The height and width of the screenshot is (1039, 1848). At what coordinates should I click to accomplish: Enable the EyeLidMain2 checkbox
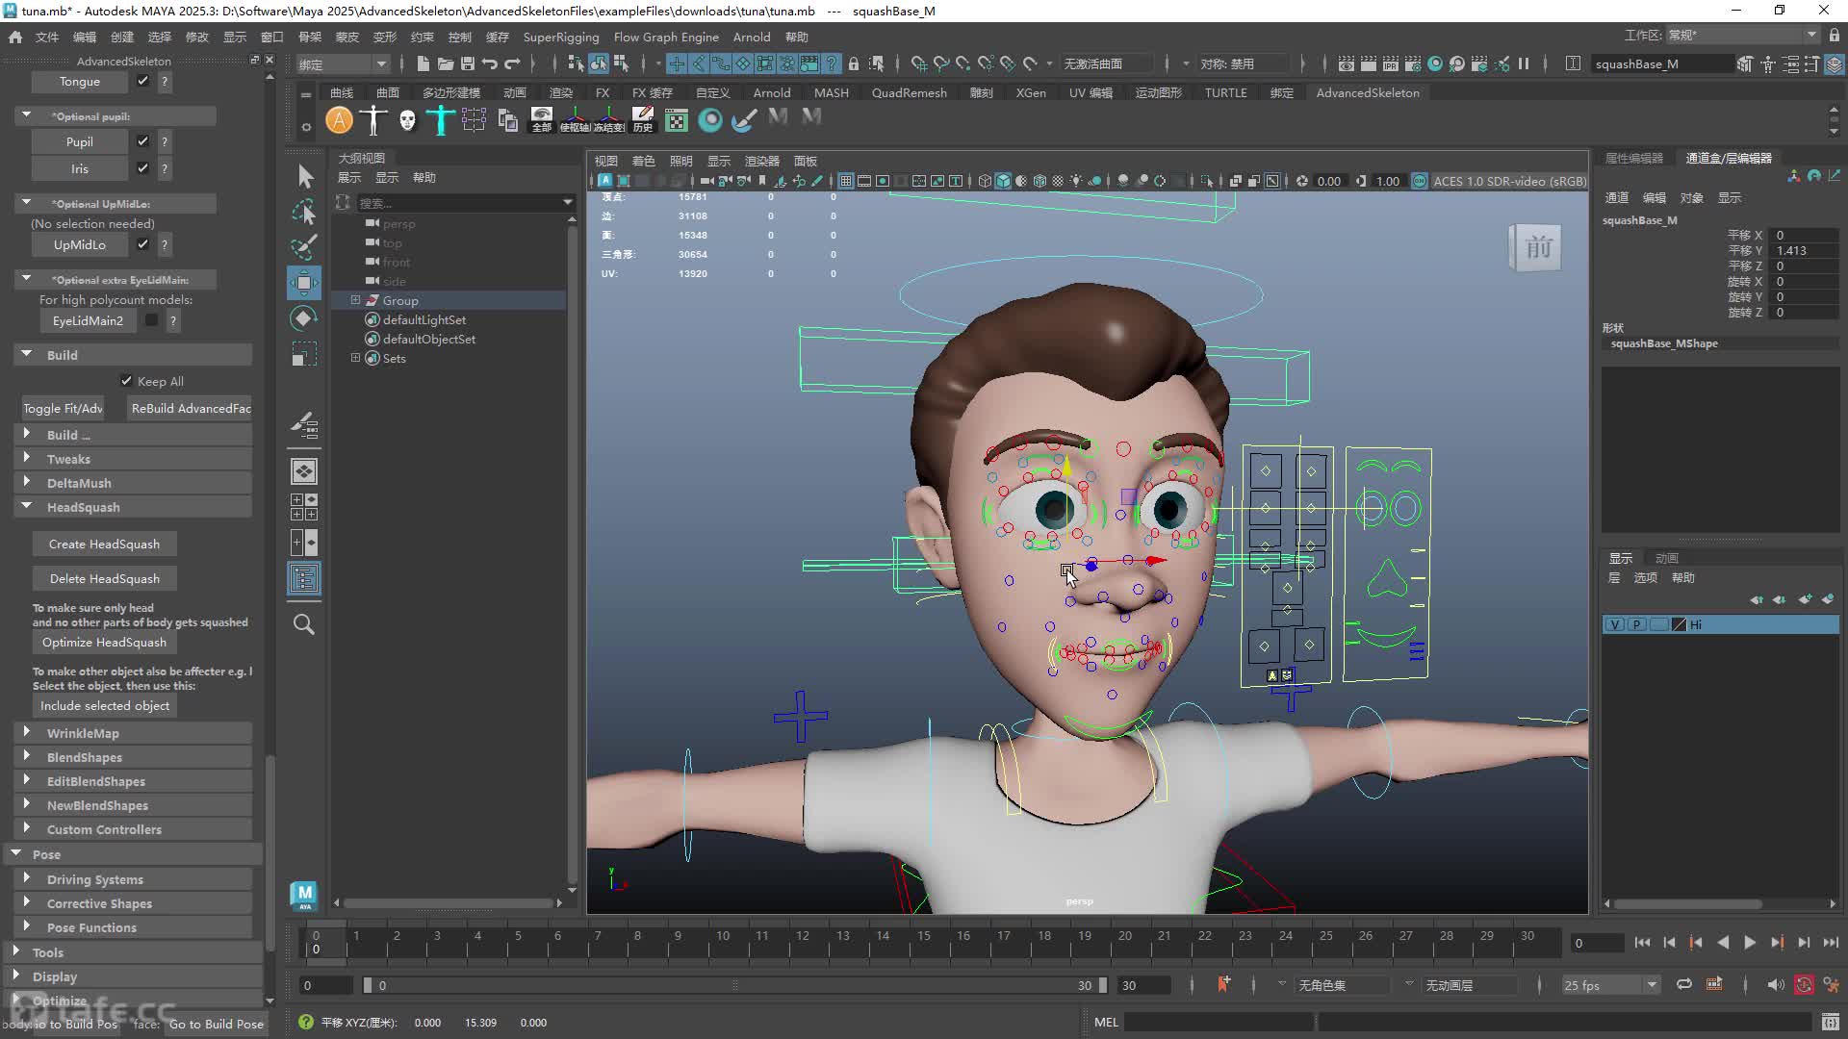pos(151,320)
